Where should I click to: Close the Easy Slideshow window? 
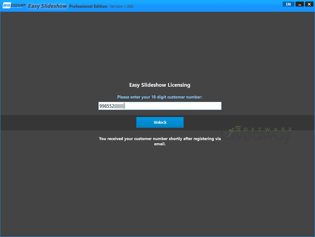[x=309, y=4]
